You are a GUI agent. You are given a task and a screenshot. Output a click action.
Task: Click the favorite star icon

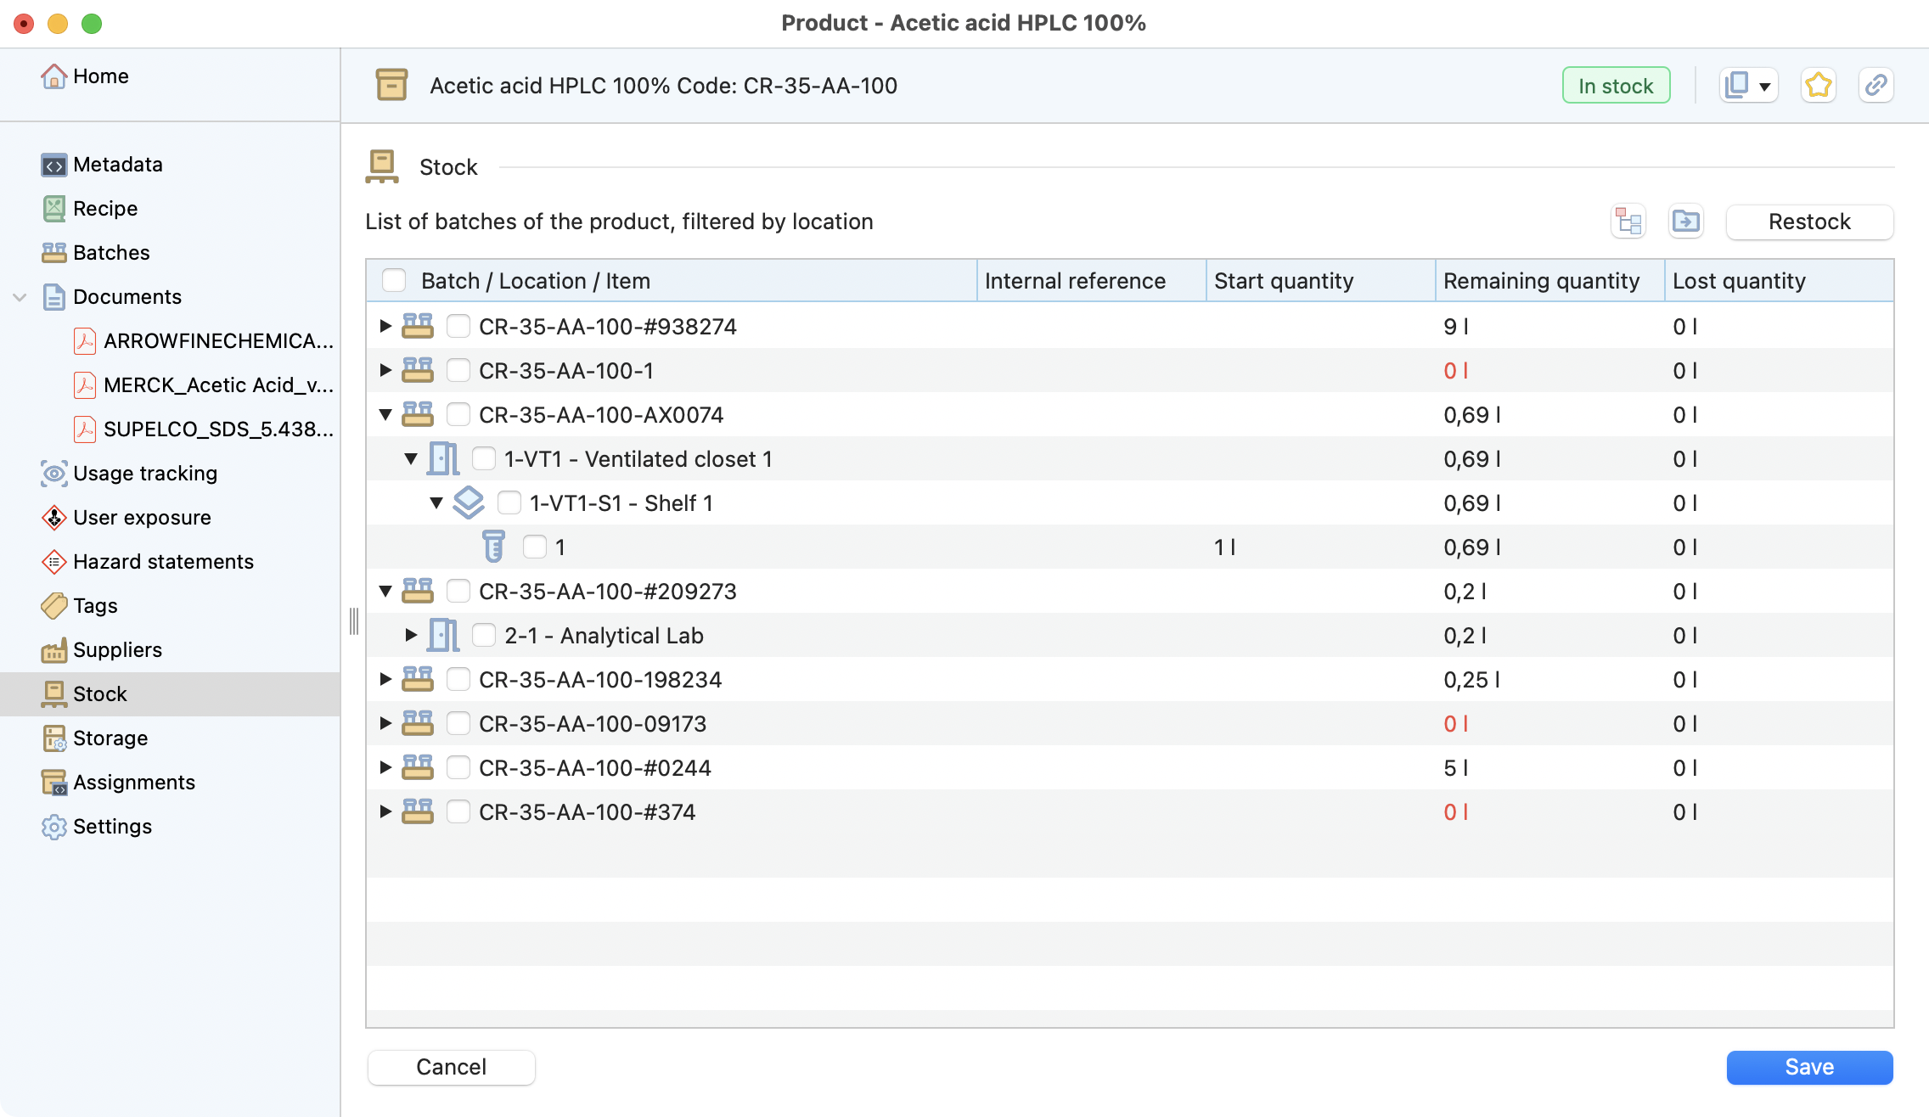pos(1818,86)
